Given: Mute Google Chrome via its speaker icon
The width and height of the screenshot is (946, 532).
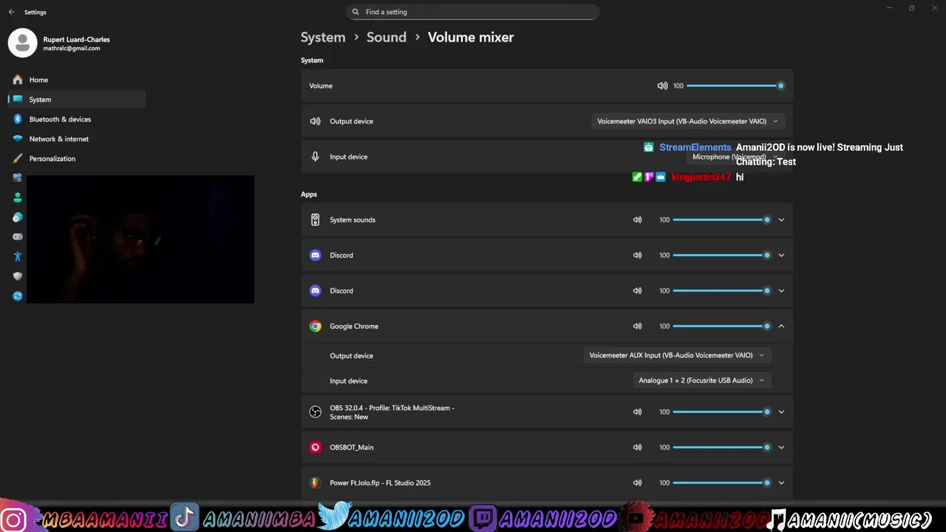Looking at the screenshot, I should 637,326.
